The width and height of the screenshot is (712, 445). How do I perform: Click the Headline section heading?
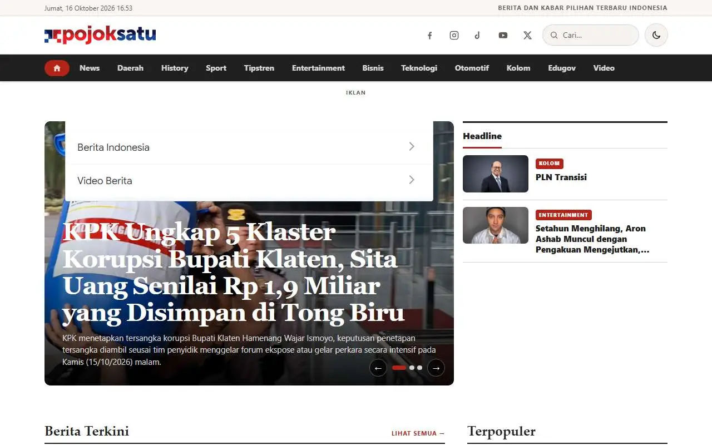coord(482,136)
